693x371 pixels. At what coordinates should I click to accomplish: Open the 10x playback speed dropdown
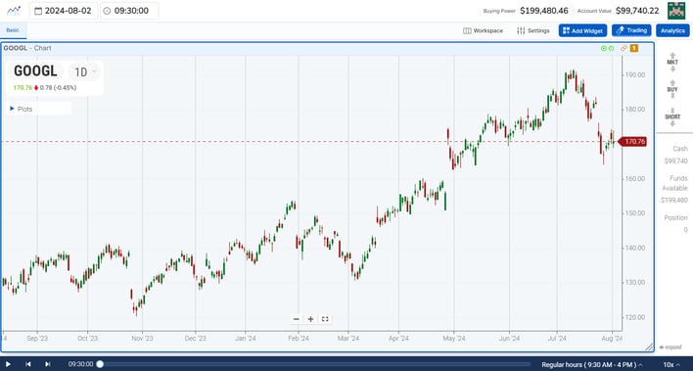[x=671, y=365]
